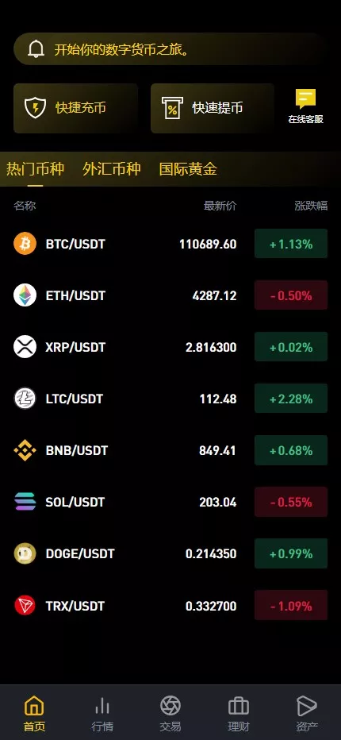Open the 行情 market chart icon

102,707
